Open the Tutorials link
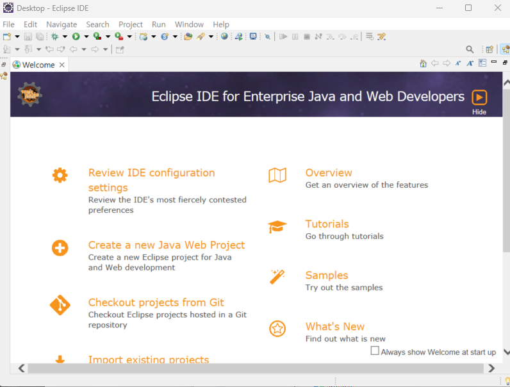The width and height of the screenshot is (510, 387). point(327,224)
